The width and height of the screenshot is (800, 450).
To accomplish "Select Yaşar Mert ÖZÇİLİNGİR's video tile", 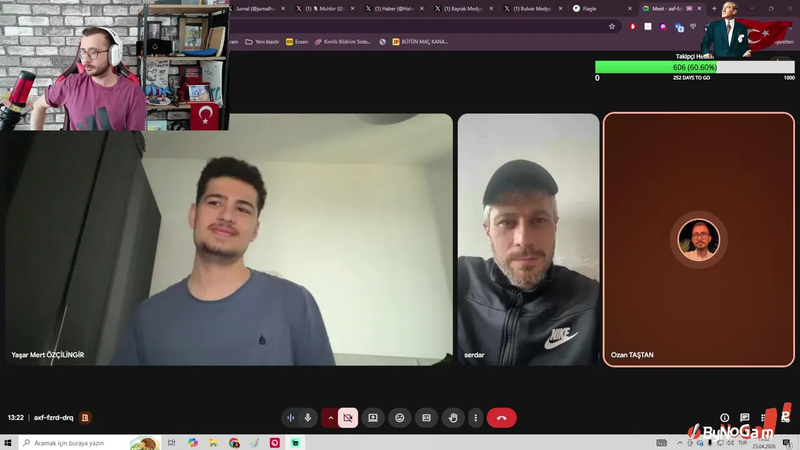I will coord(228,239).
